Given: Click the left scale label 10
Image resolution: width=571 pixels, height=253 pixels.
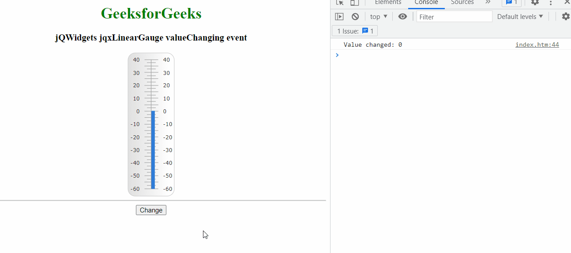Looking at the screenshot, I should coord(136,99).
